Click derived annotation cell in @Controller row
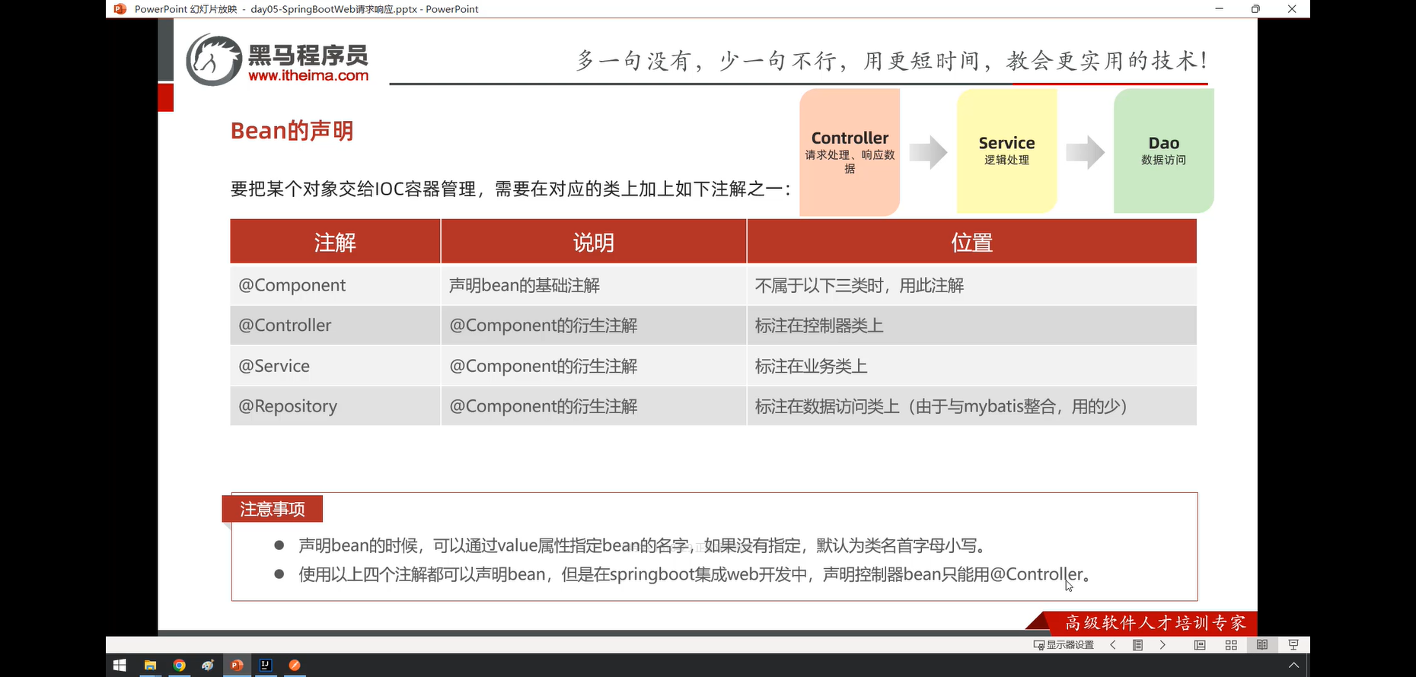The width and height of the screenshot is (1416, 677). coord(594,326)
